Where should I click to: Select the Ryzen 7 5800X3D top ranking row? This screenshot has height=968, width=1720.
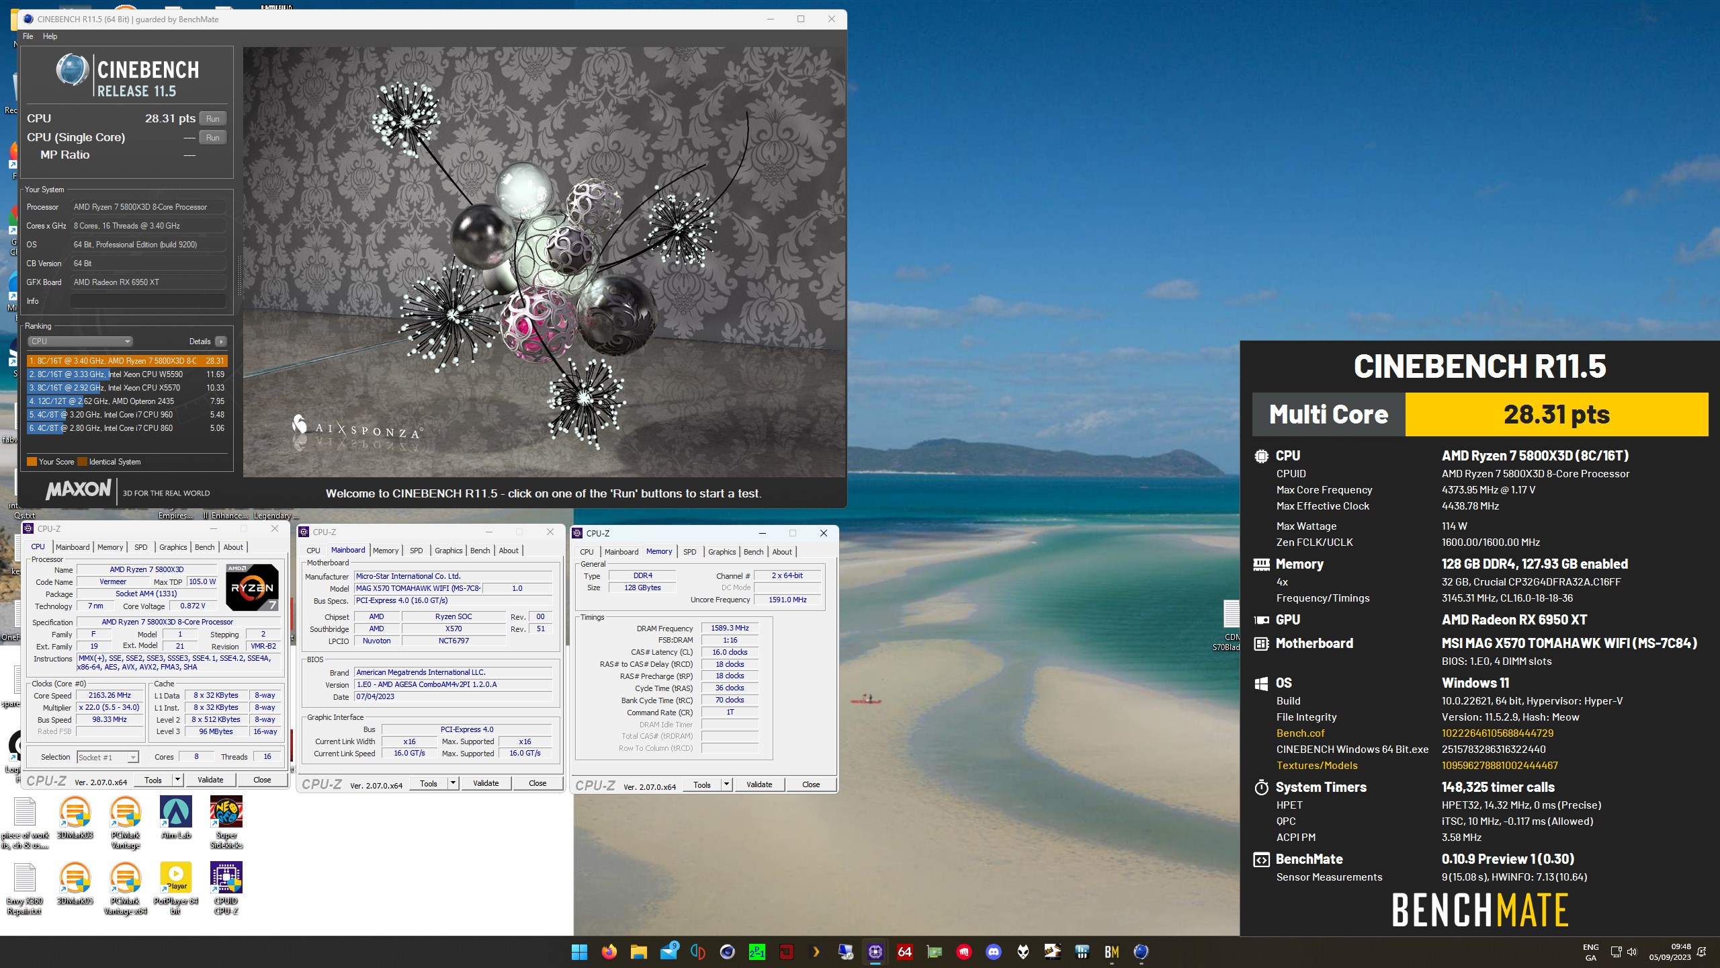tap(127, 361)
